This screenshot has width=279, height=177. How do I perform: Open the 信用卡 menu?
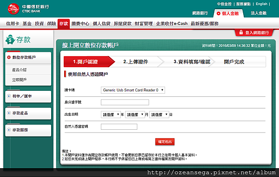click(x=13, y=24)
